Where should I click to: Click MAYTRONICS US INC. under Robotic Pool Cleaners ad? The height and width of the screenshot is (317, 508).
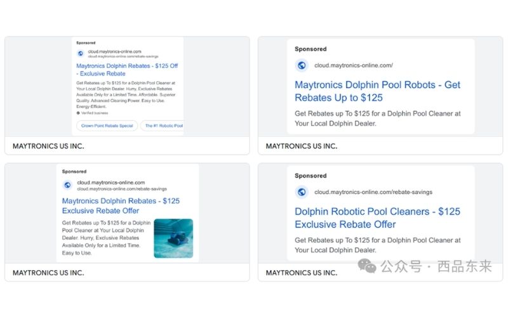301,273
